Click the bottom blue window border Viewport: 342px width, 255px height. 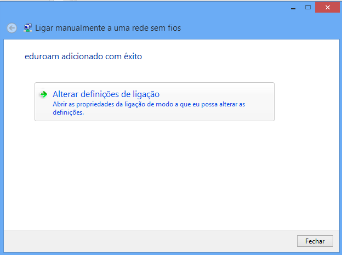[171, 254]
